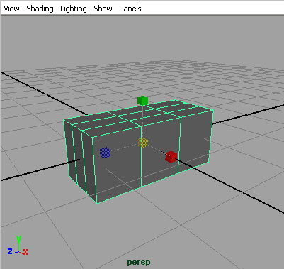Open the Show menu

[103, 9]
